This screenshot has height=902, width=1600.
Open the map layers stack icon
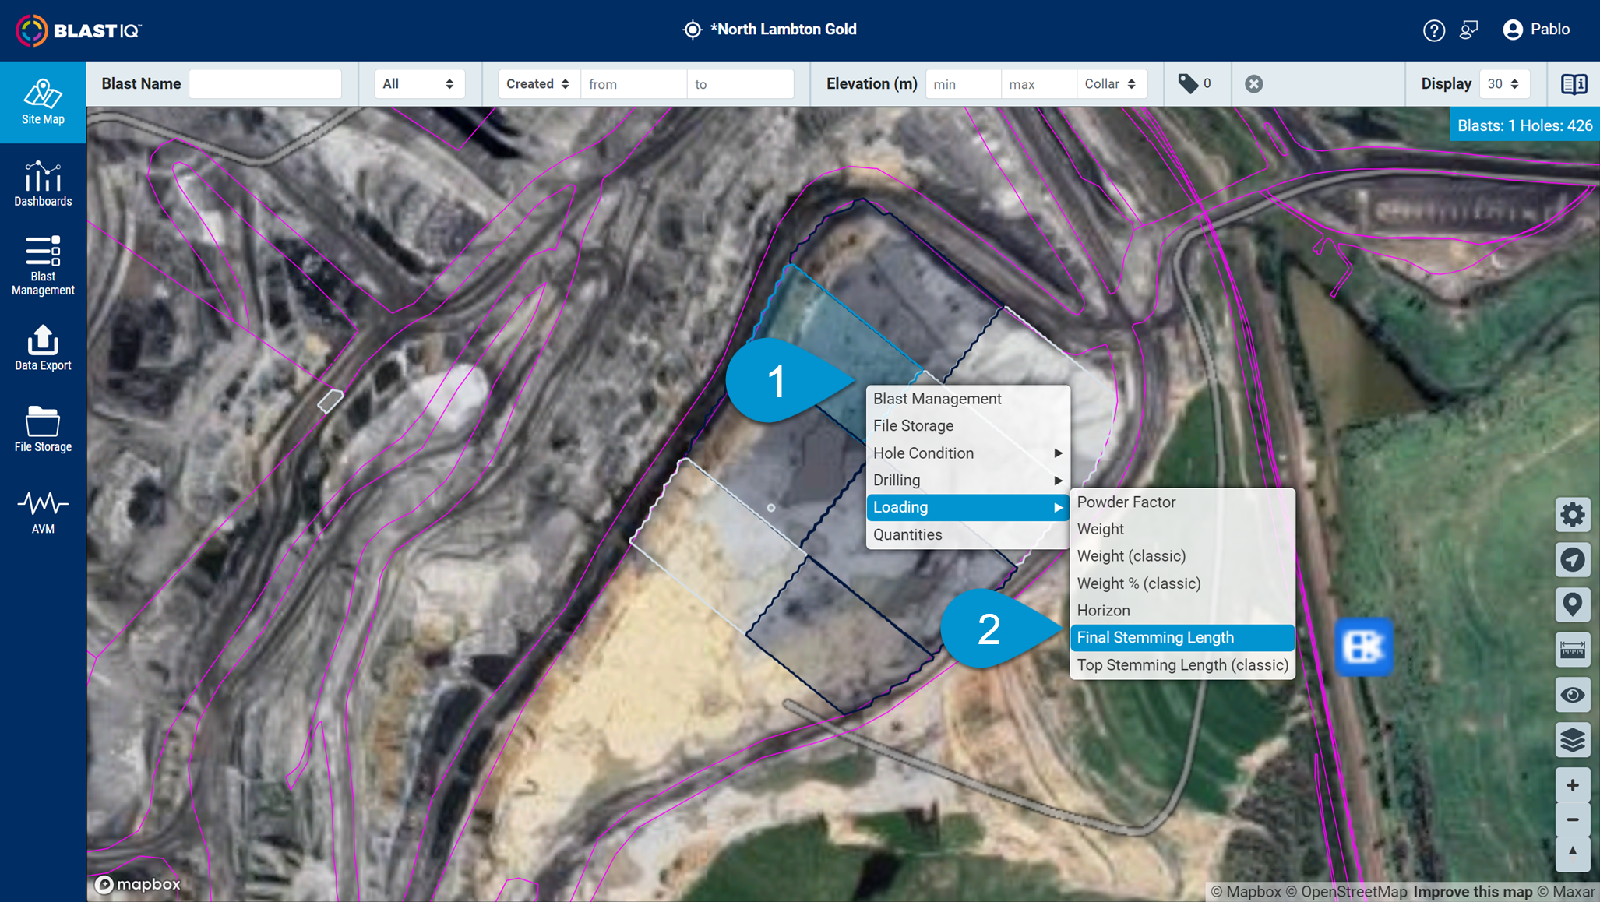tap(1572, 739)
